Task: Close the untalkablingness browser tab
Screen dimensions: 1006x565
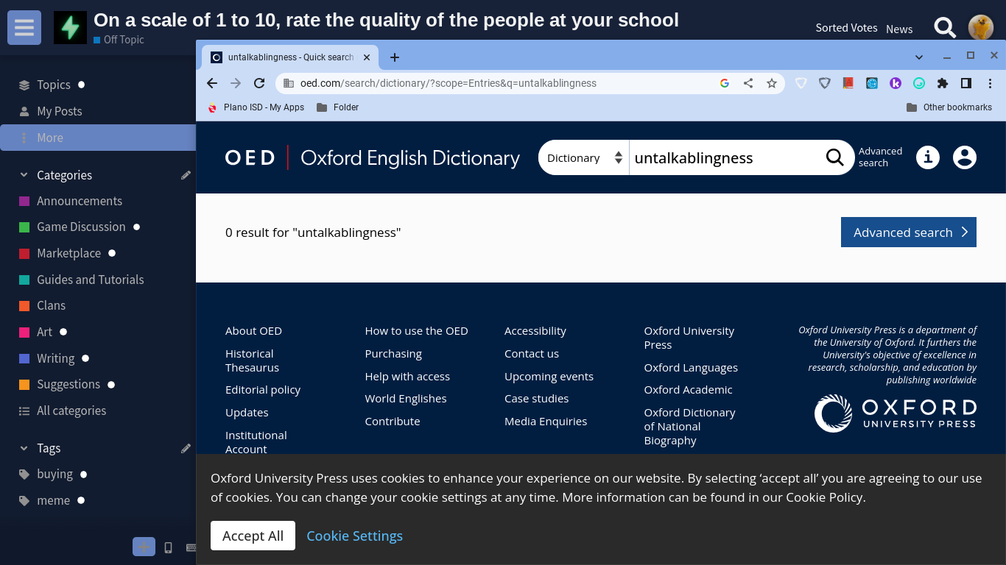Action: click(367, 57)
